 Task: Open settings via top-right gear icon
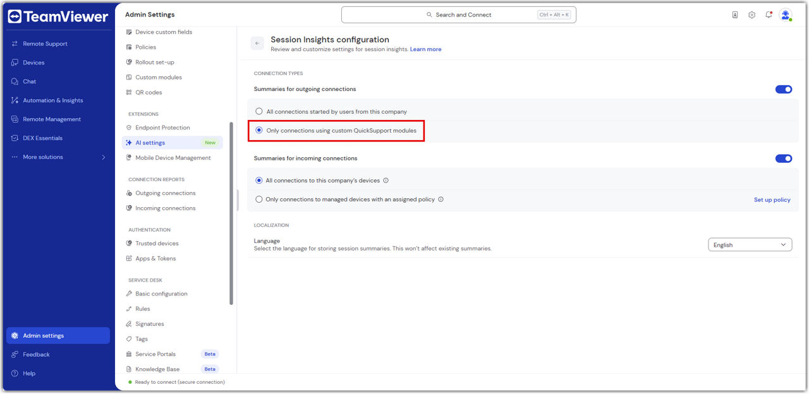[x=752, y=15]
